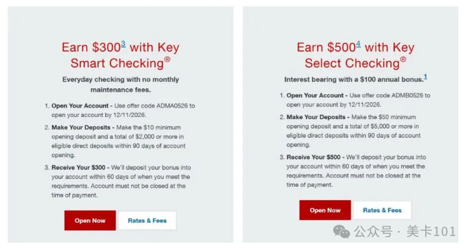
Task: Click footnote 1 after annual bonus text
Action: pos(425,77)
